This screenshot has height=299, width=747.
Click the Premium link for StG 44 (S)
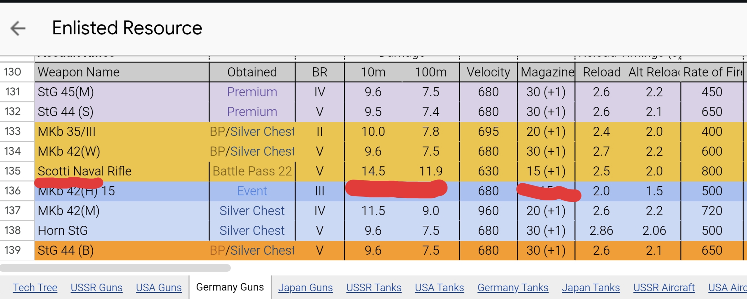point(252,112)
